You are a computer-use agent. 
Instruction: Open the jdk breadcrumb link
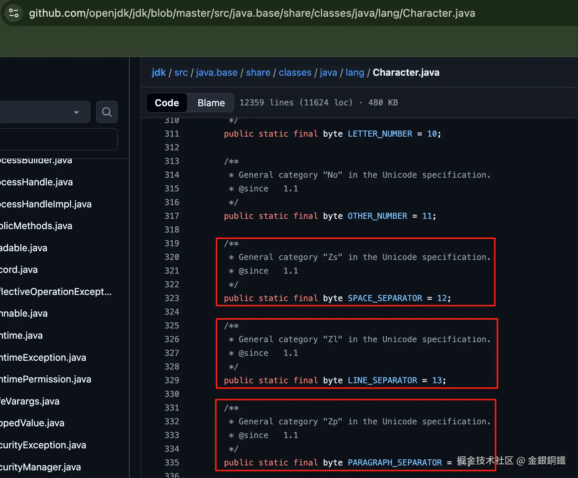tap(159, 72)
